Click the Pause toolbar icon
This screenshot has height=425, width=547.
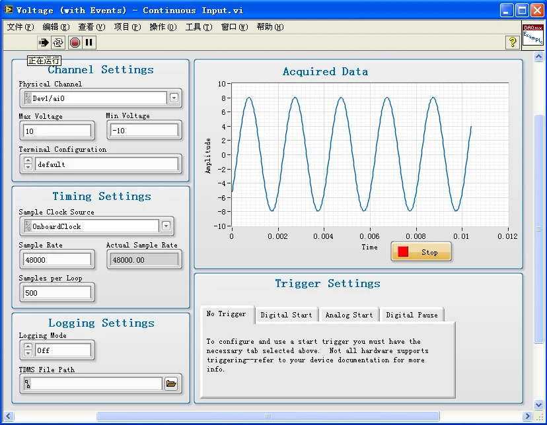(x=89, y=43)
